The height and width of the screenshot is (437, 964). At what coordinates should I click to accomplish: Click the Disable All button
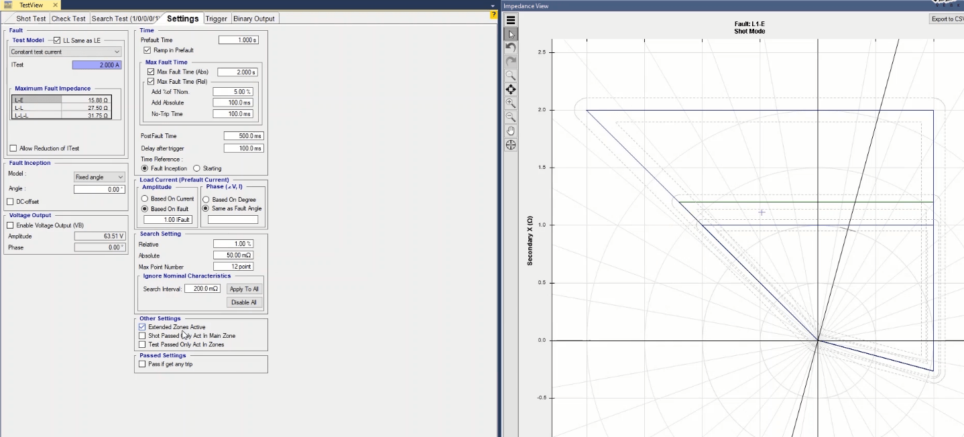click(x=244, y=302)
